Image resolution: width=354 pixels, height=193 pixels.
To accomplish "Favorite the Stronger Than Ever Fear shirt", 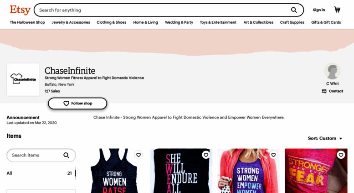I will [x=341, y=155].
